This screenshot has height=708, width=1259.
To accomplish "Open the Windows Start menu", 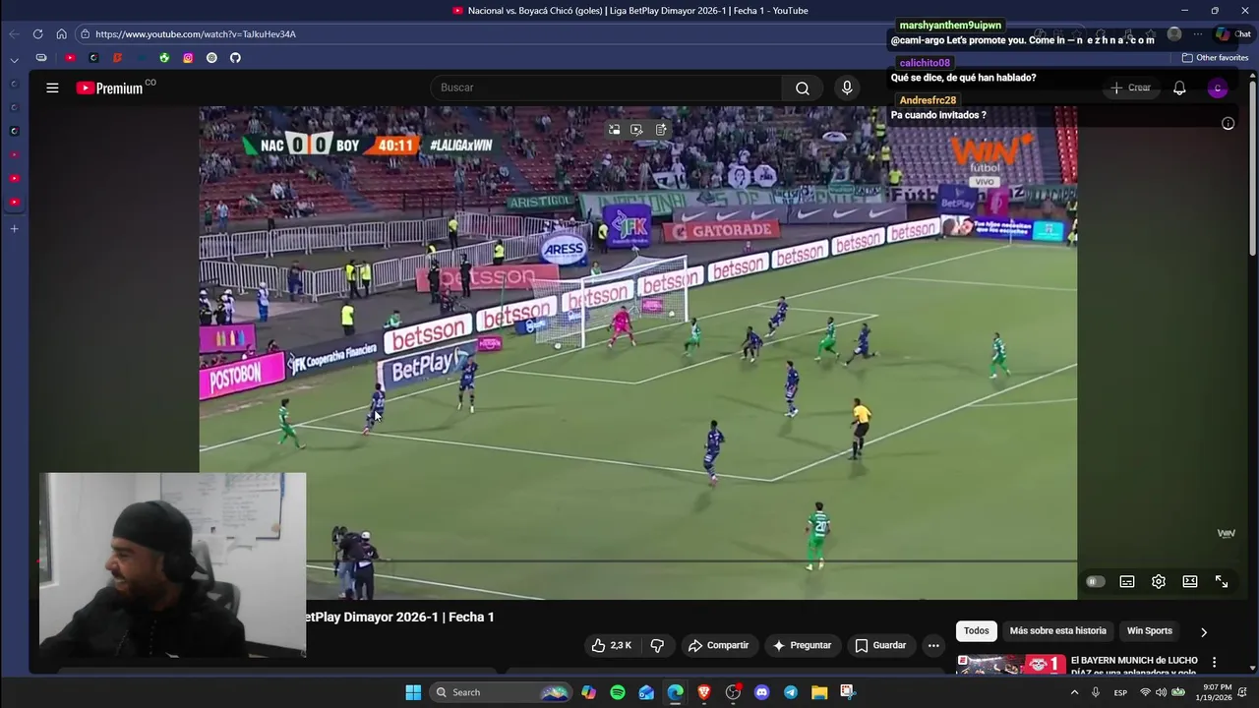I will pyautogui.click(x=413, y=692).
